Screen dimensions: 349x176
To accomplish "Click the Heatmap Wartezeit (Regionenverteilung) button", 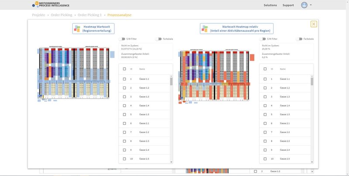I will point(93,29).
